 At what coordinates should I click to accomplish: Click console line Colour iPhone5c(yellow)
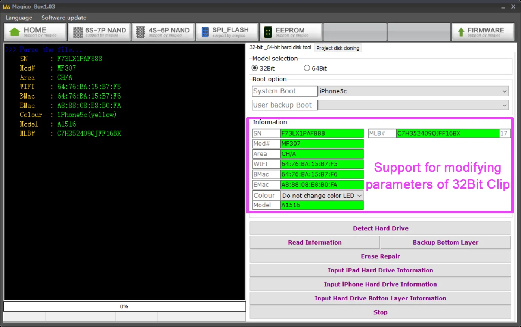tap(68, 115)
